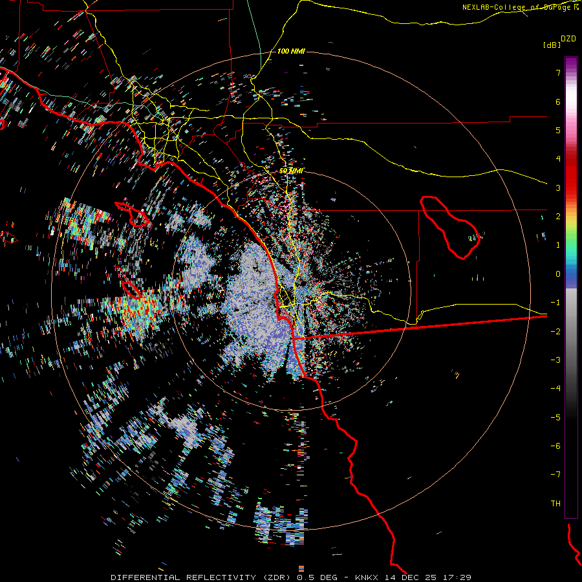Click the "100 NMI" range ring label
The height and width of the screenshot is (582, 582).
291,51
